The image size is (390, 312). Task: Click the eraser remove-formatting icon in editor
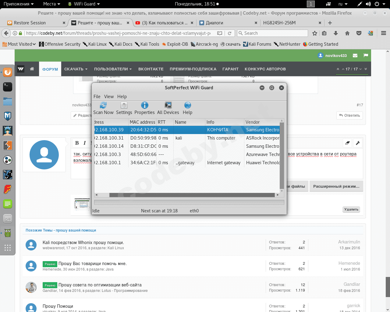pyautogui.click(x=347, y=143)
